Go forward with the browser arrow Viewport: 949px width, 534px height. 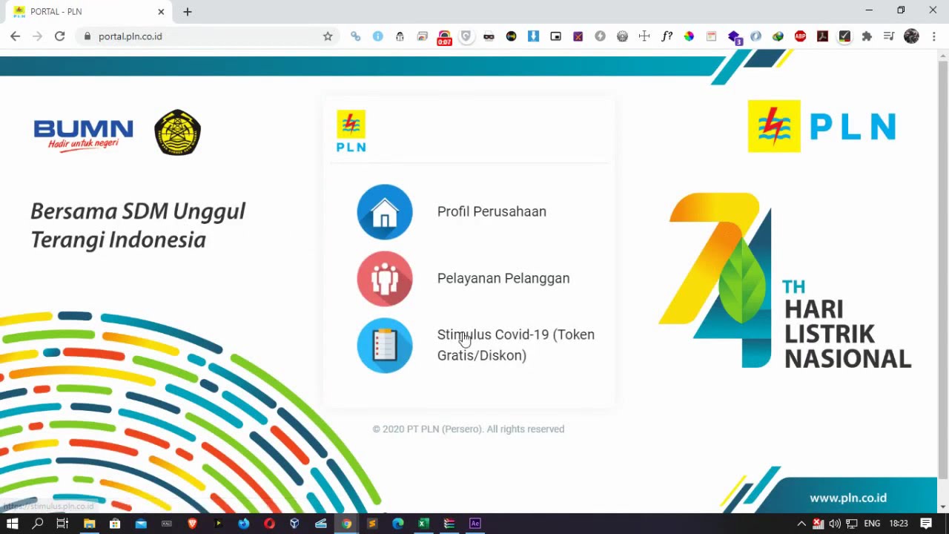[x=37, y=36]
